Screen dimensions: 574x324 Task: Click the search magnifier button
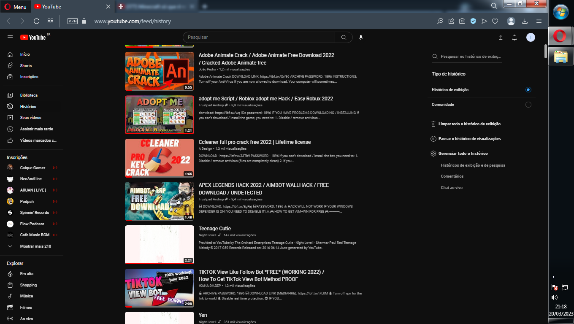pos(344,37)
